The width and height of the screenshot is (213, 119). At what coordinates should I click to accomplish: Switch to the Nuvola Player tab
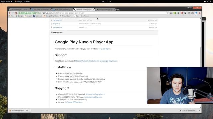(19, 10)
